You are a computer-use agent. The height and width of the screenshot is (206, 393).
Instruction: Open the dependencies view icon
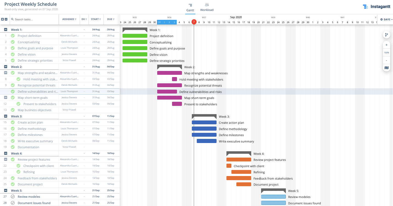point(386,35)
